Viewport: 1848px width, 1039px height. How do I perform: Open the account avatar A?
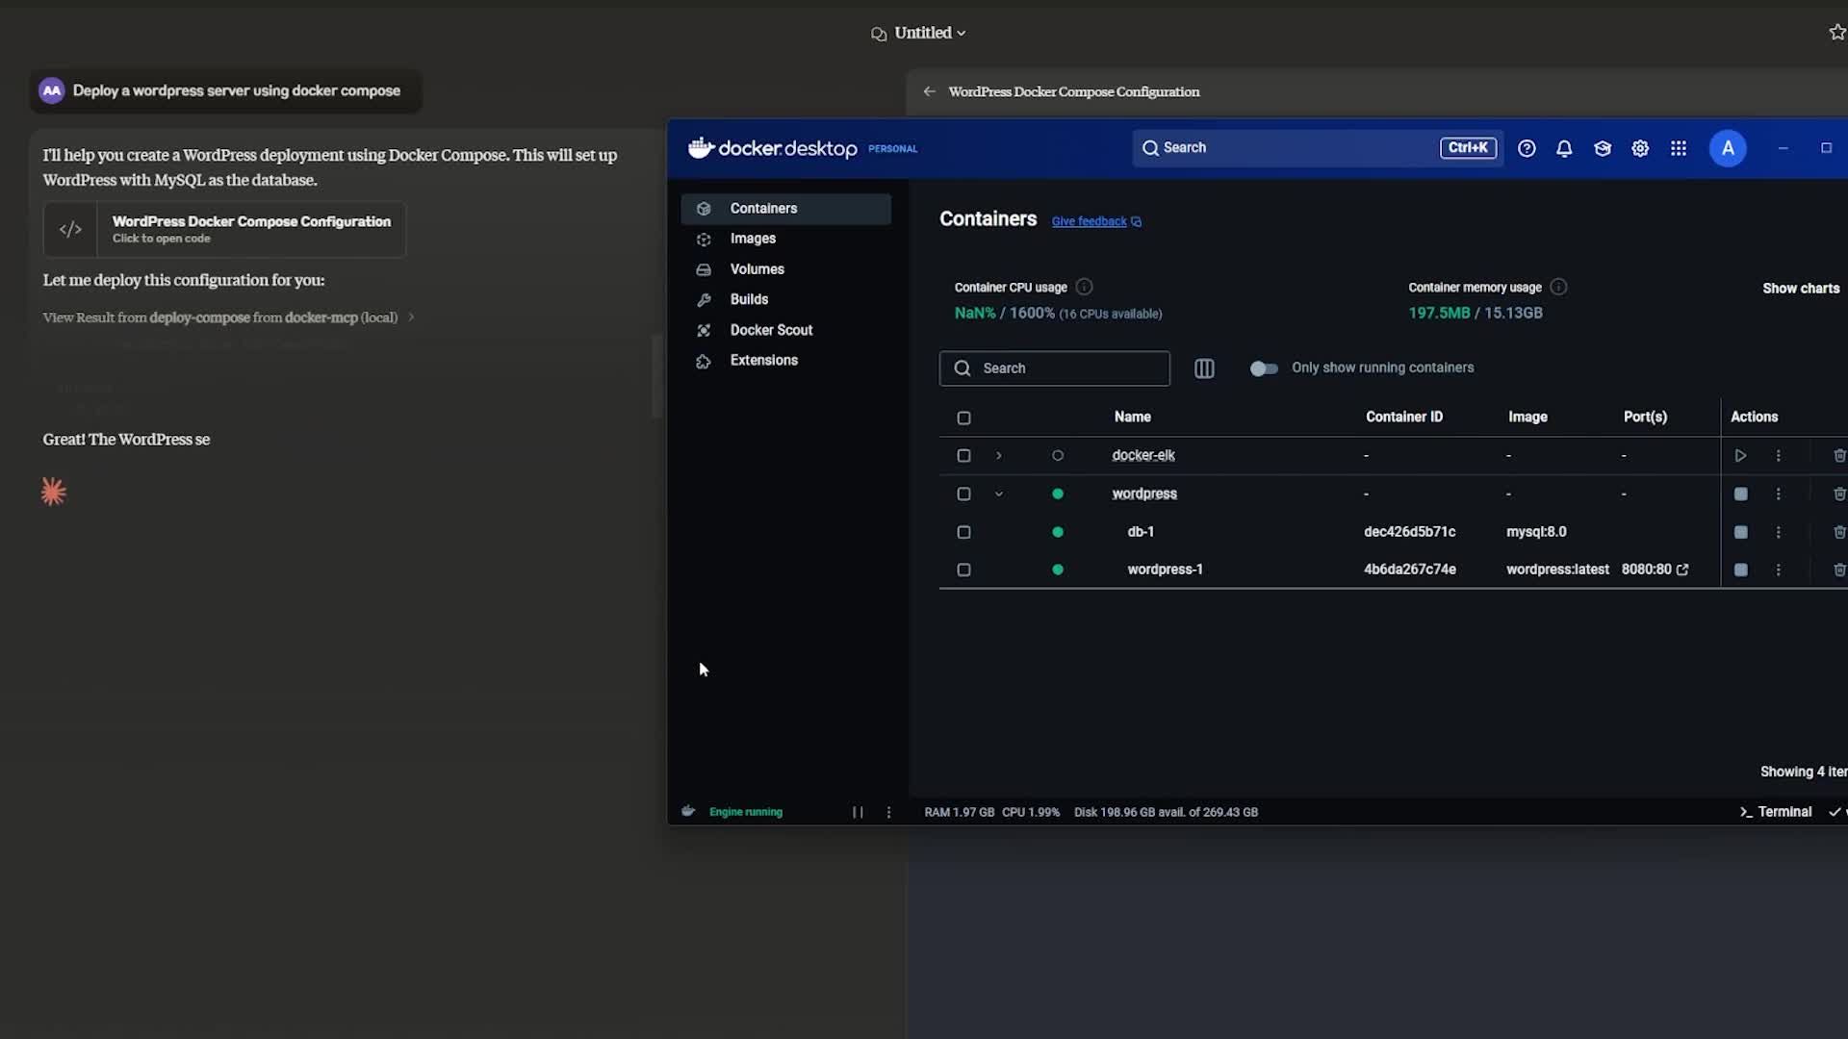[1728, 148]
